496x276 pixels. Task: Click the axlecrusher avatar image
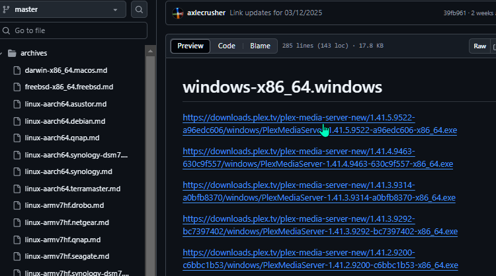pos(178,13)
